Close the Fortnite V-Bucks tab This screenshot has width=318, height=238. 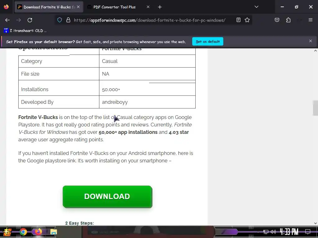[x=78, y=7]
